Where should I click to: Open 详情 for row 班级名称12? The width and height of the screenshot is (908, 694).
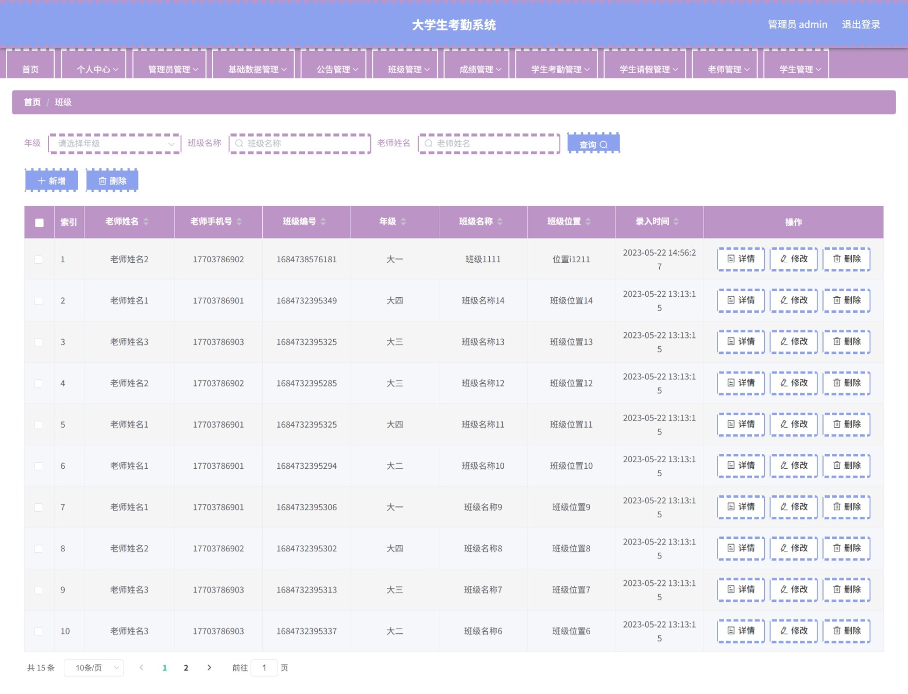click(x=741, y=383)
